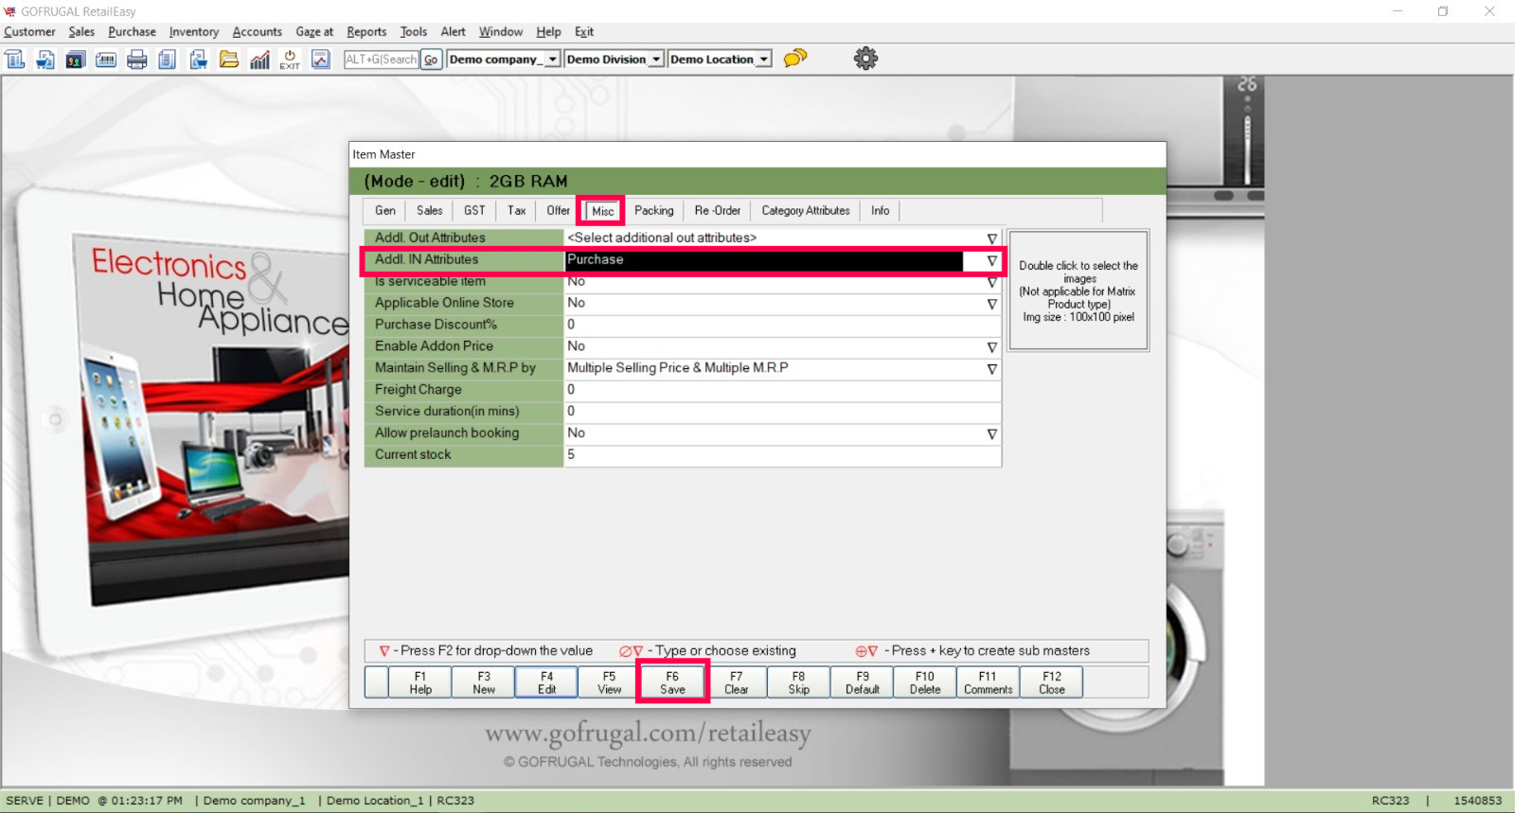Viewport: 1515px width, 813px height.
Task: Open the Gaze at menu
Action: click(314, 32)
